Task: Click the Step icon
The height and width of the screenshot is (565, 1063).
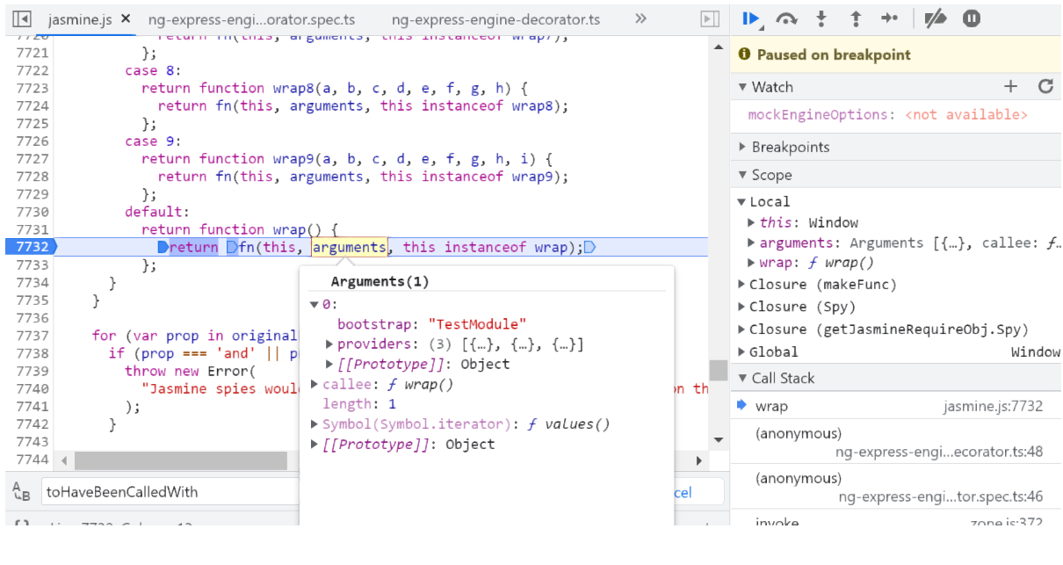Action: (x=889, y=18)
